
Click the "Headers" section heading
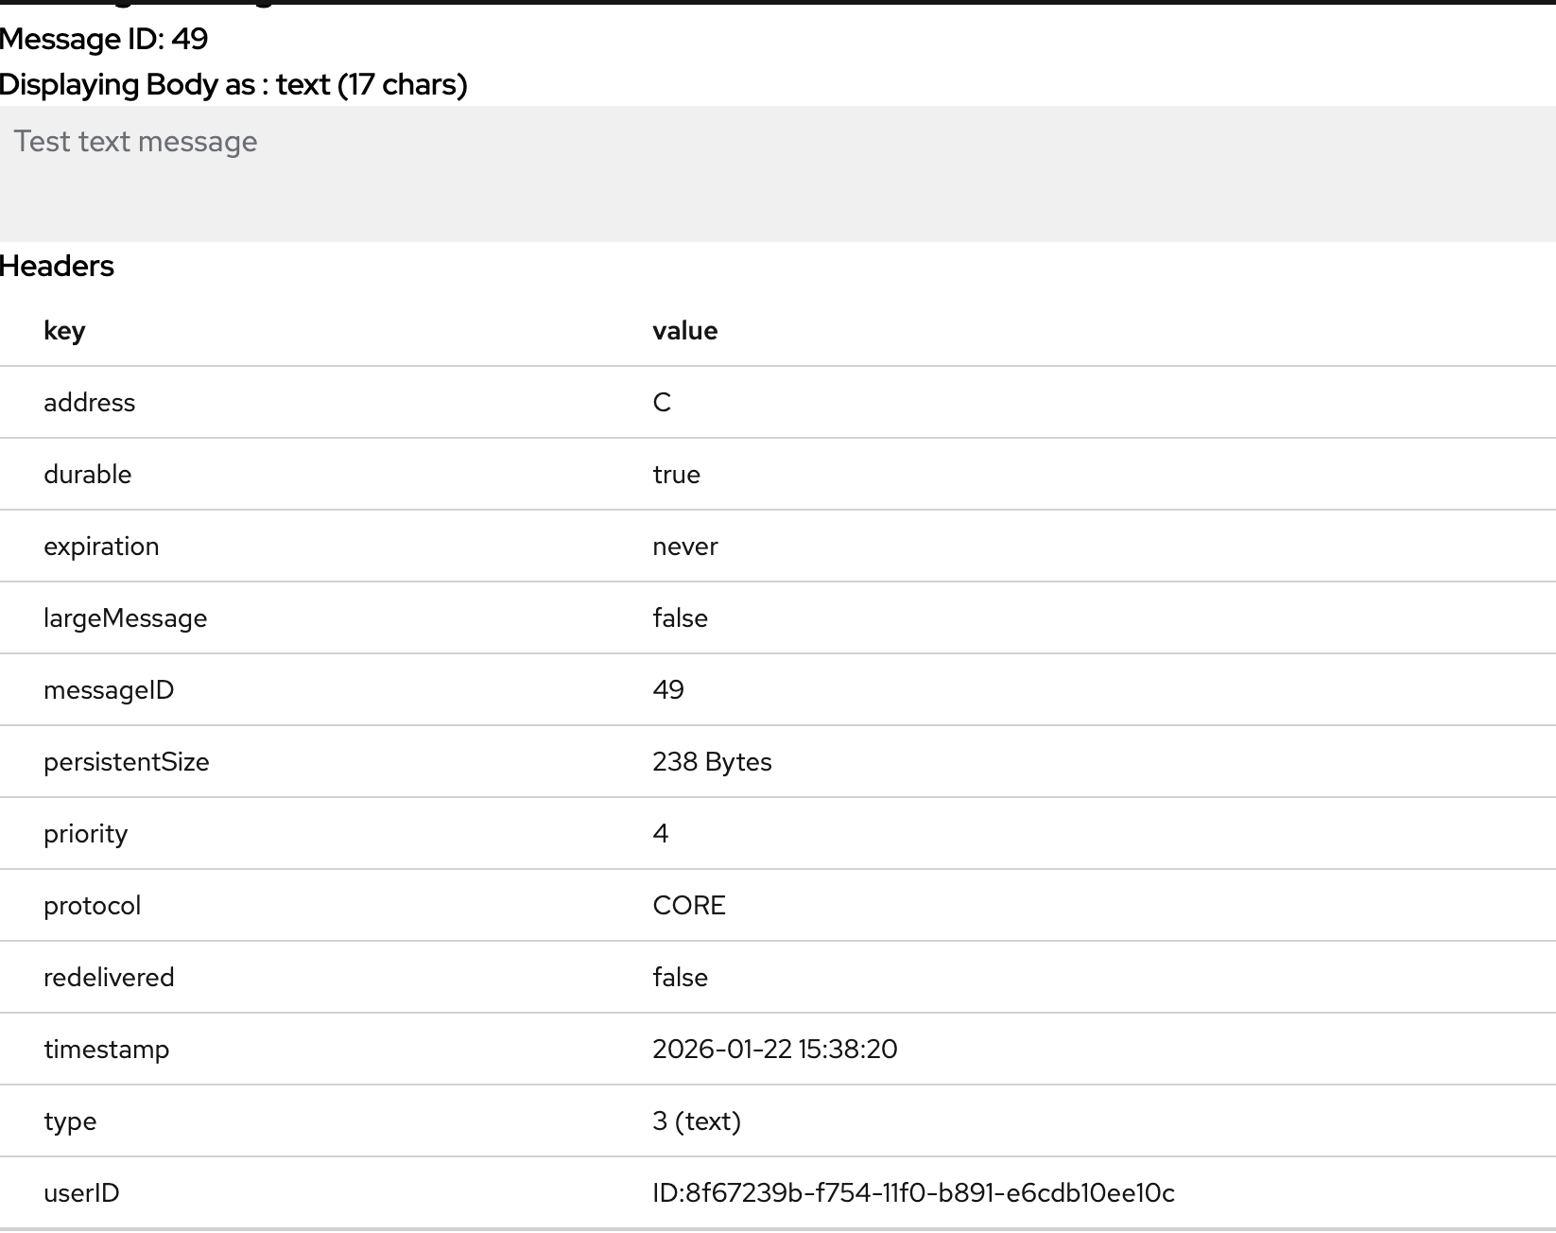(x=57, y=267)
